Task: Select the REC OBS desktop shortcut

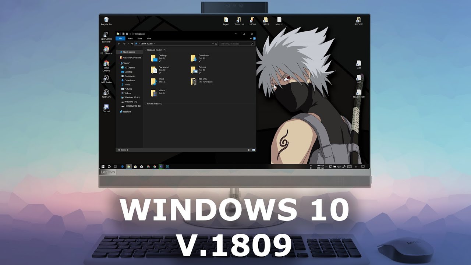Action: [x=359, y=21]
